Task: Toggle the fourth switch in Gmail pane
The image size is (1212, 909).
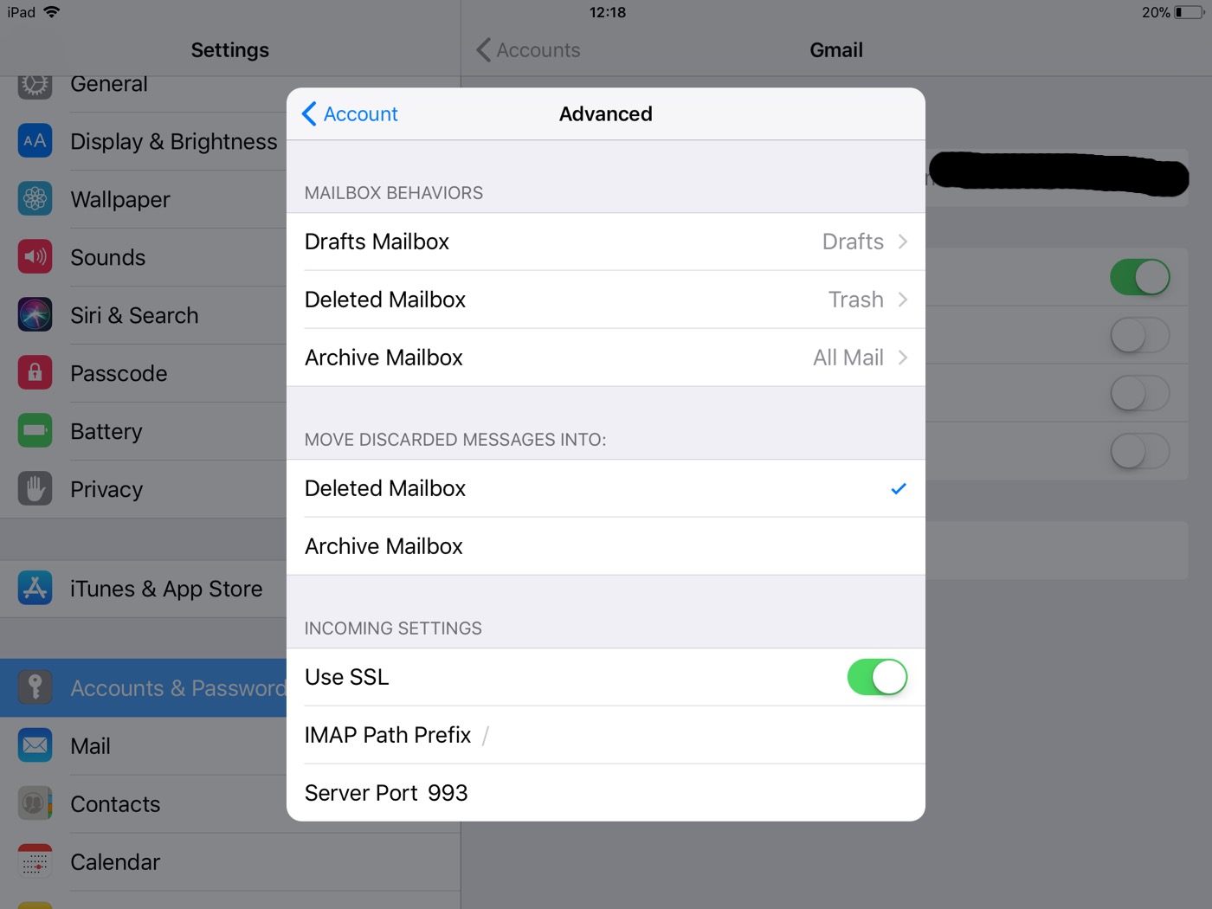Action: point(1139,451)
